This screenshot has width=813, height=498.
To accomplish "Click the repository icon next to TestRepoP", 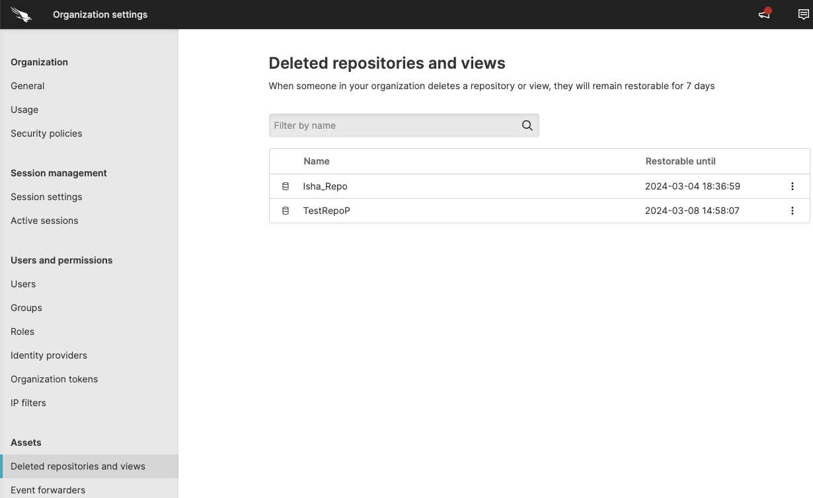I will pos(285,211).
